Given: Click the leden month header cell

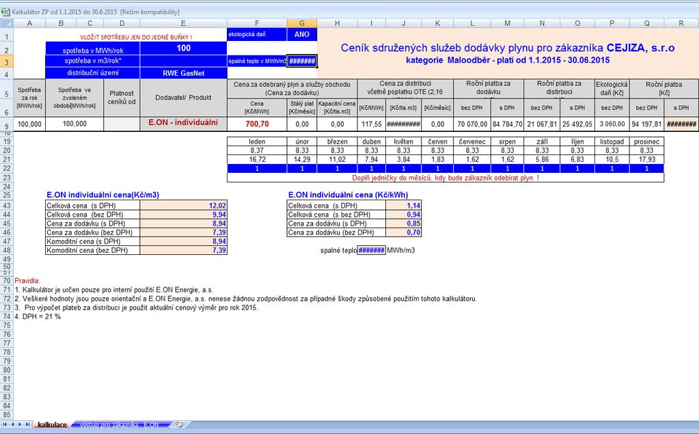Looking at the screenshot, I should (x=257, y=142).
